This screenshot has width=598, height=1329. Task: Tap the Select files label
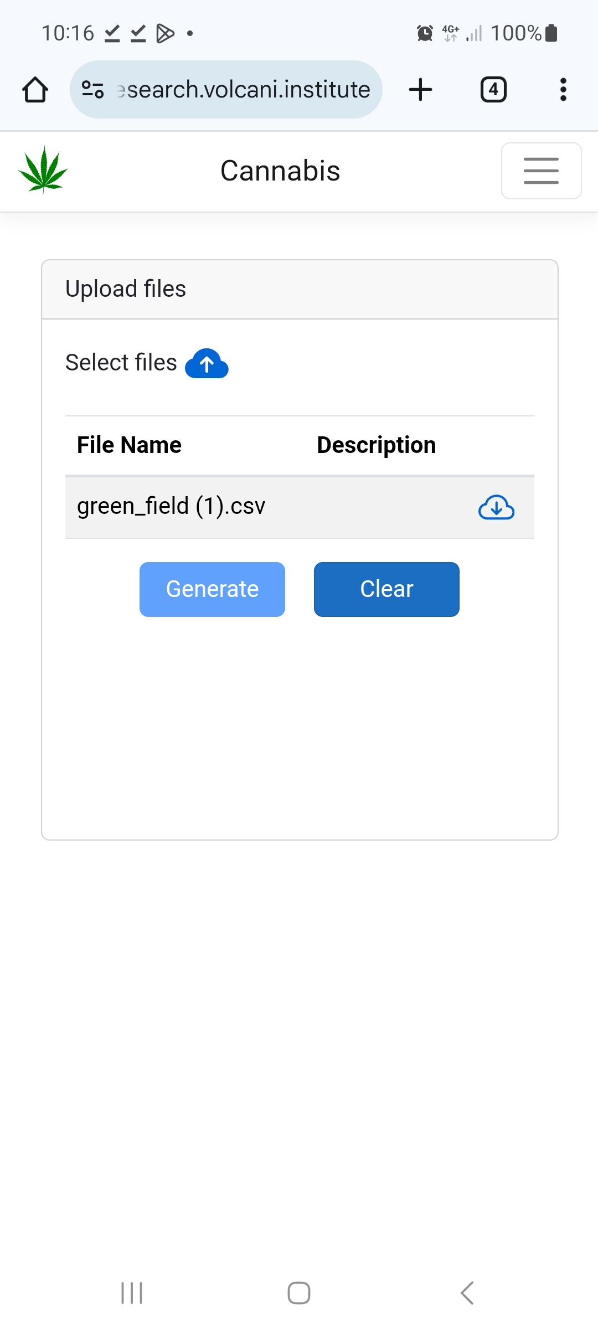click(121, 363)
